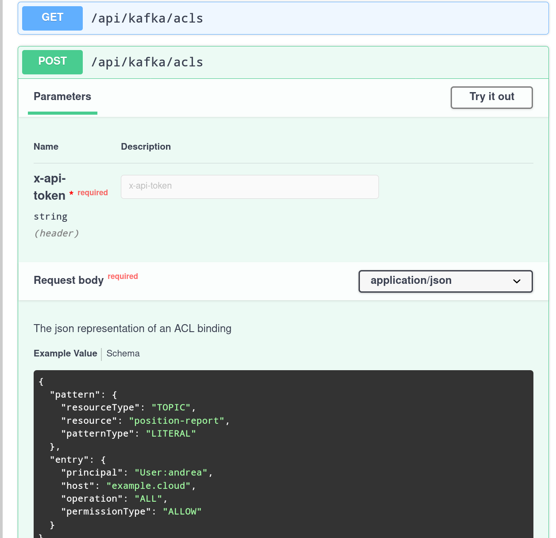Viewport: 556px width, 538px height.
Task: Select the Example Value tab
Action: tap(66, 353)
